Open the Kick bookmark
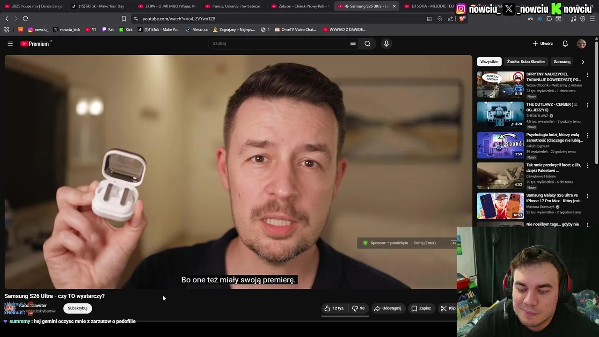The image size is (599, 337). pyautogui.click(x=126, y=29)
